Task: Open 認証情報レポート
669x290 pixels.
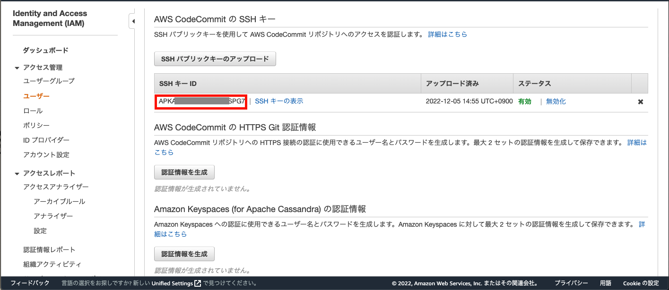Action: click(49, 249)
